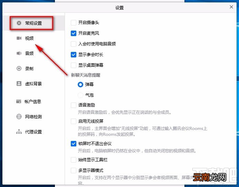This screenshot has width=239, height=187.
Task: Tick the 多显示器模式 checkbox
Action: click(x=74, y=170)
